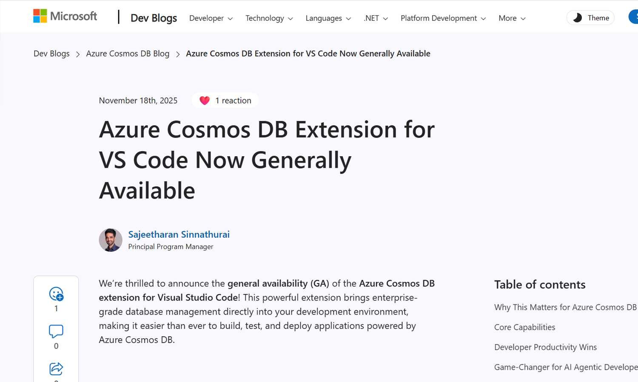Click the moon icon in Theme button
Screen dimensions: 638x382
(x=577, y=18)
